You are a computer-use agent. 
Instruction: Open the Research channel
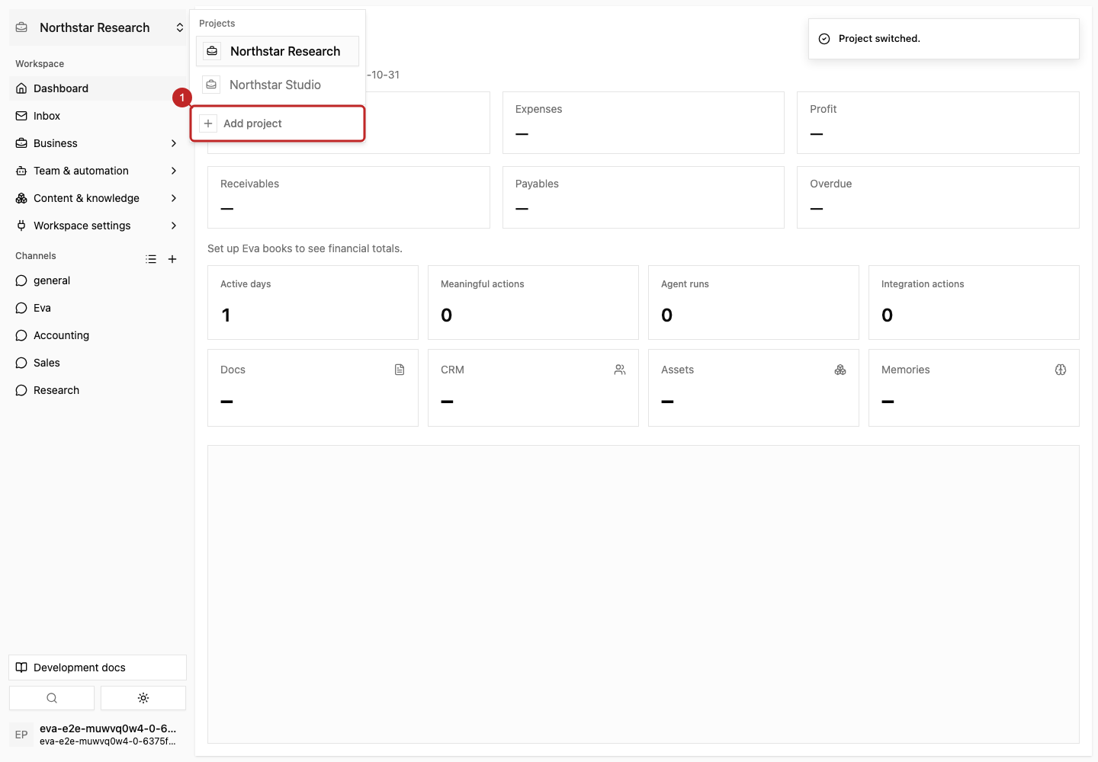click(x=98, y=390)
